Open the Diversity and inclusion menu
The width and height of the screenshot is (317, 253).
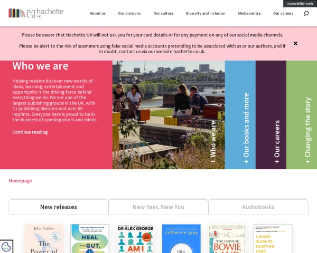point(206,13)
